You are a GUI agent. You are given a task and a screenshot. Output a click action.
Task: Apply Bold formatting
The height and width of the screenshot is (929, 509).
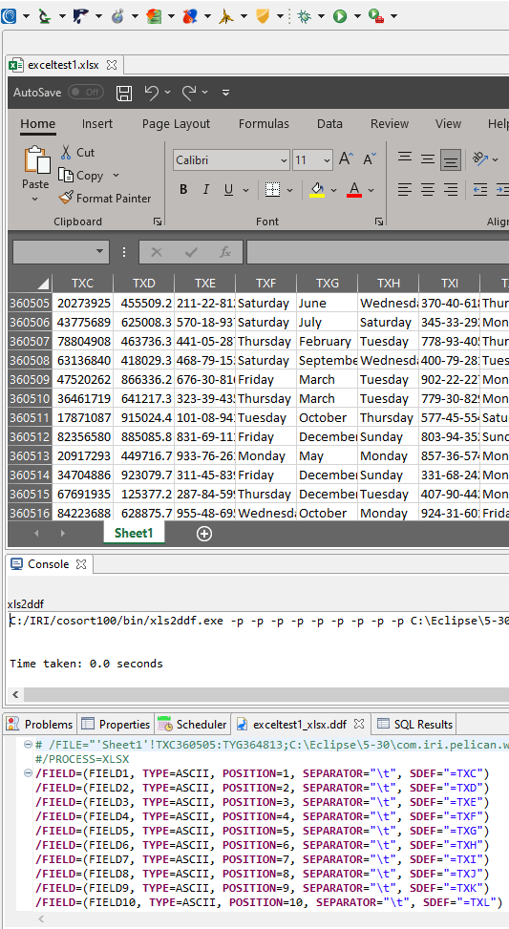pyautogui.click(x=183, y=190)
